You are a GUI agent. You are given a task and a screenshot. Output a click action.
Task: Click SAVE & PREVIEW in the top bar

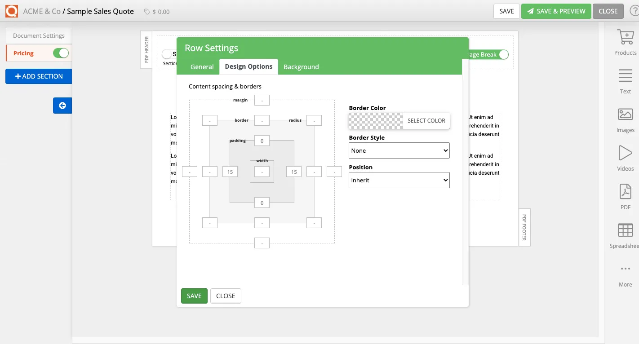point(556,11)
